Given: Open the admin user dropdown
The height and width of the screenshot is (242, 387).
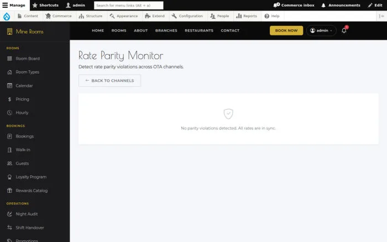Looking at the screenshot, I should click(321, 30).
